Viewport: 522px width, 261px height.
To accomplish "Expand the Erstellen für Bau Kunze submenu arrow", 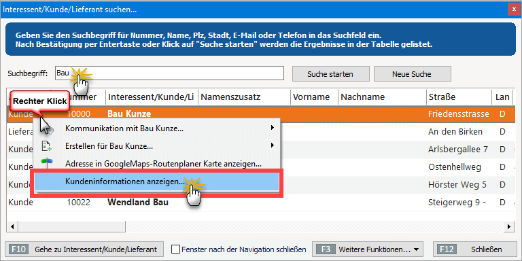I will pyautogui.click(x=273, y=145).
